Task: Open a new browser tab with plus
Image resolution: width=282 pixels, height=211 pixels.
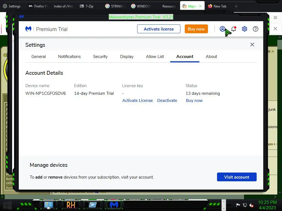Action: (x=236, y=6)
